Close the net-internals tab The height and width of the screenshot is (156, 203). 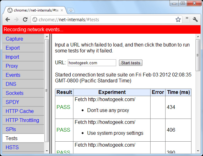62,10
